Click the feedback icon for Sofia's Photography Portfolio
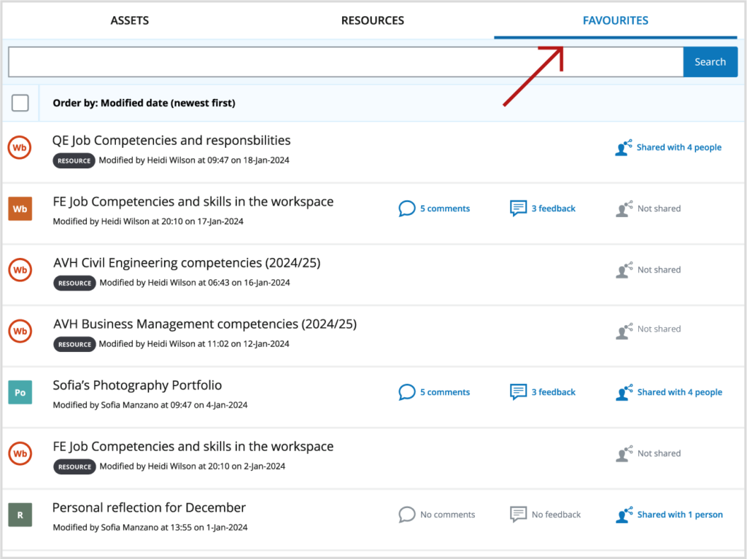 (519, 392)
